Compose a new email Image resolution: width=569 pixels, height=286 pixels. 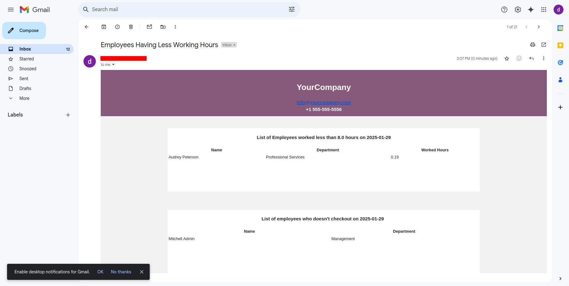coord(24,31)
